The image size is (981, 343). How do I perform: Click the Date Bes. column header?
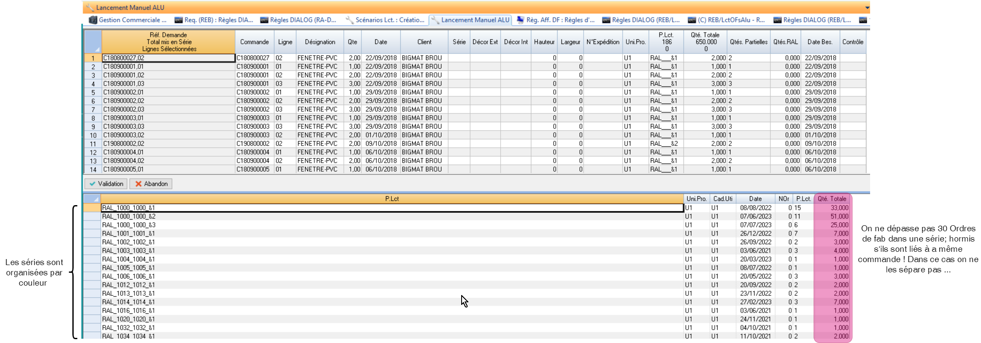820,42
